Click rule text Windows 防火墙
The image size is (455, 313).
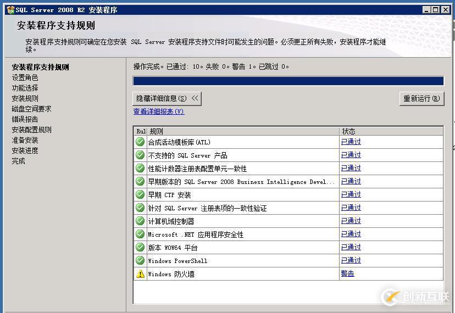[x=171, y=274]
